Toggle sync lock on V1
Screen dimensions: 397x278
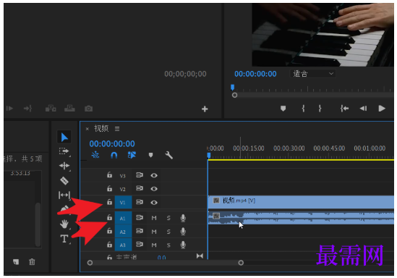click(140, 202)
